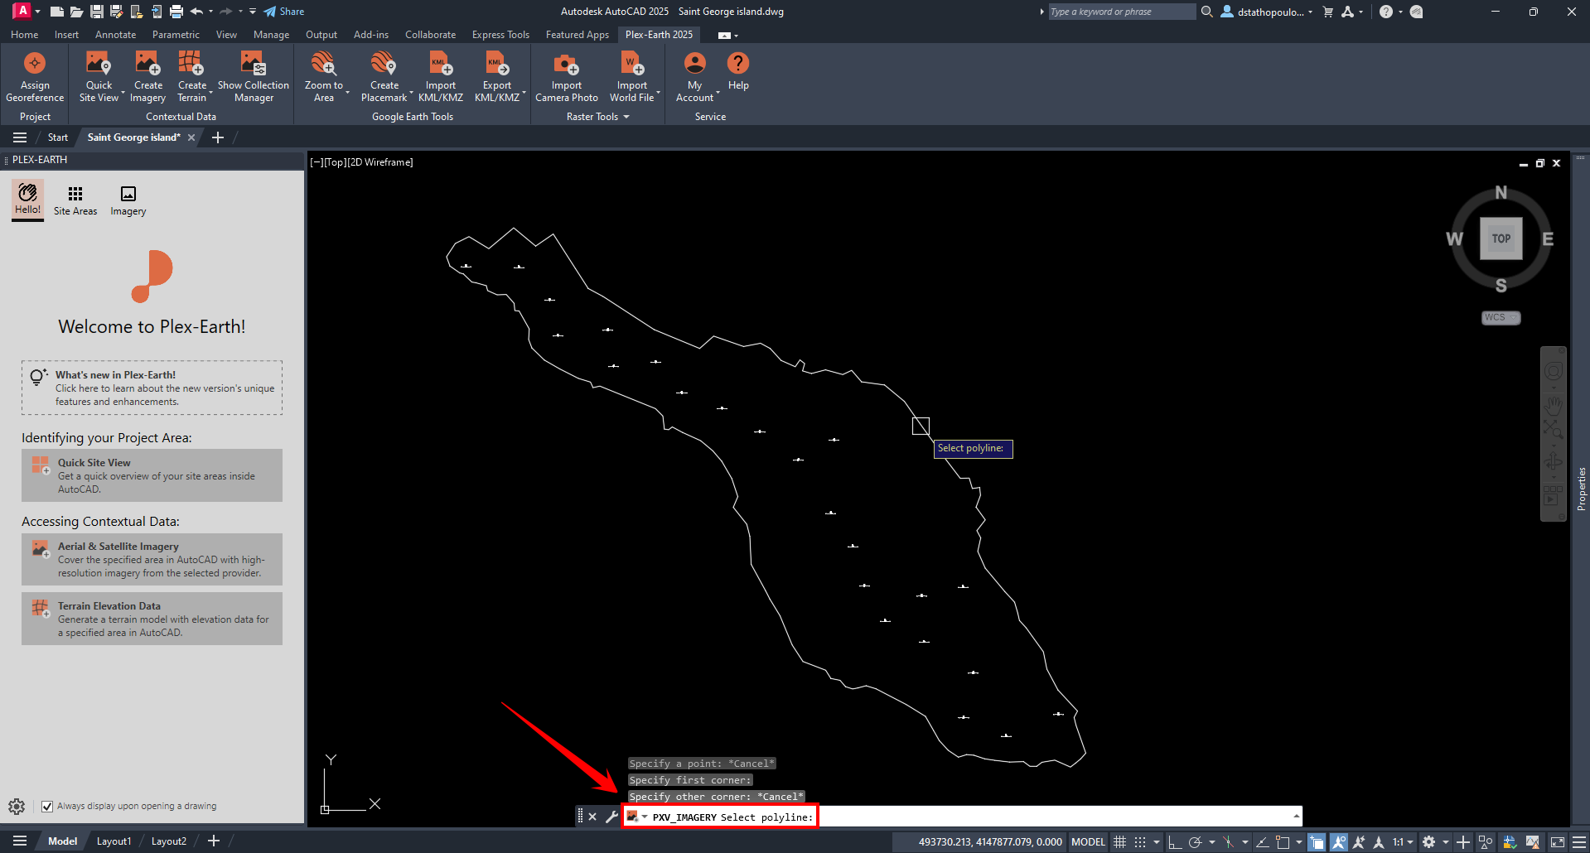Click the New drawing icon in quick access toolbar
The image size is (1590, 853).
(x=57, y=12)
